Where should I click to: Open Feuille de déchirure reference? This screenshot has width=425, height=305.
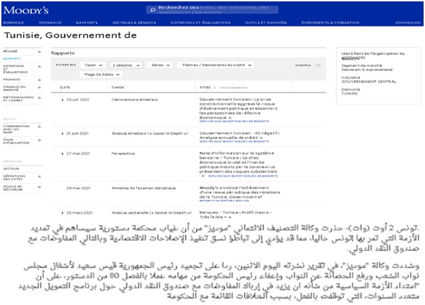pyautogui.click(x=13, y=188)
